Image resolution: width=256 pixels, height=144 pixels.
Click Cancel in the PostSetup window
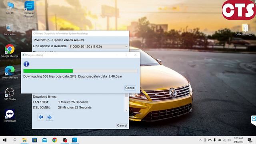click(x=122, y=125)
